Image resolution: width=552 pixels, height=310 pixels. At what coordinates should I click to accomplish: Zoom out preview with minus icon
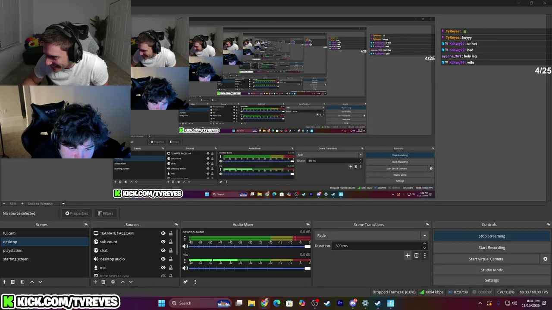coord(4,204)
